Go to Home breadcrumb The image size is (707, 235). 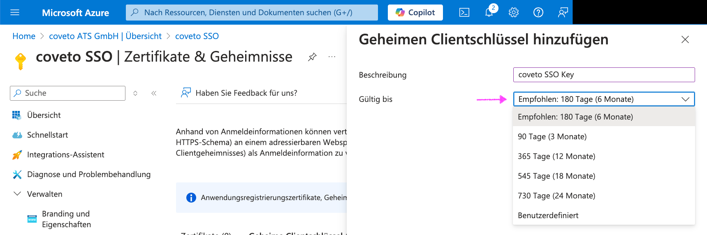(24, 36)
